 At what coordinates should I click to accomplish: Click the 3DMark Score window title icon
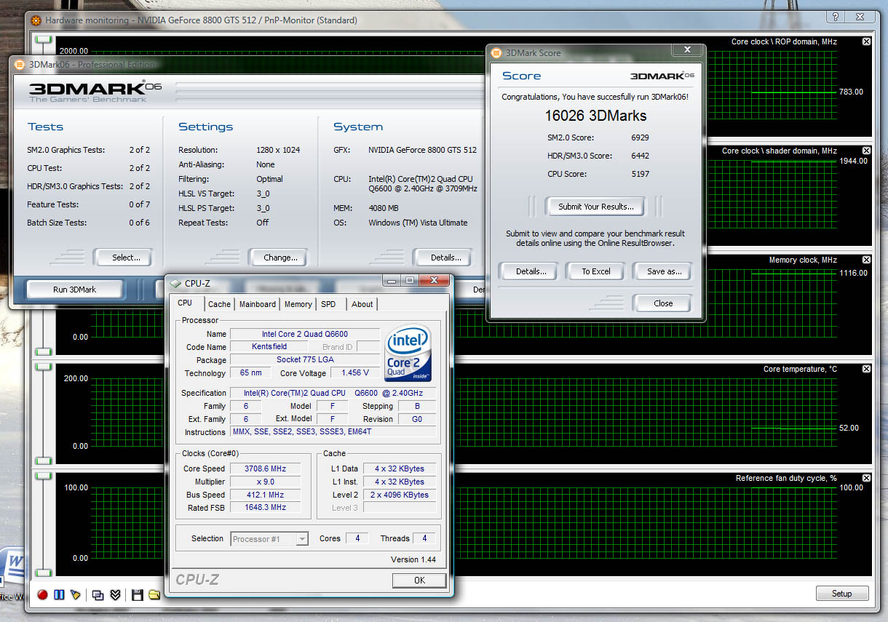tap(496, 52)
